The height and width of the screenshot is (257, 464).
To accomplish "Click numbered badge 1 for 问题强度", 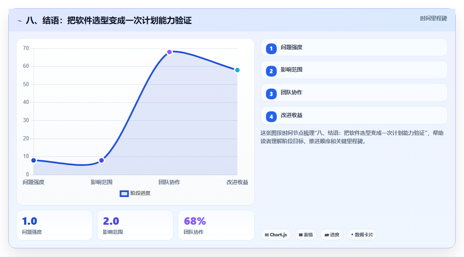I will point(271,48).
